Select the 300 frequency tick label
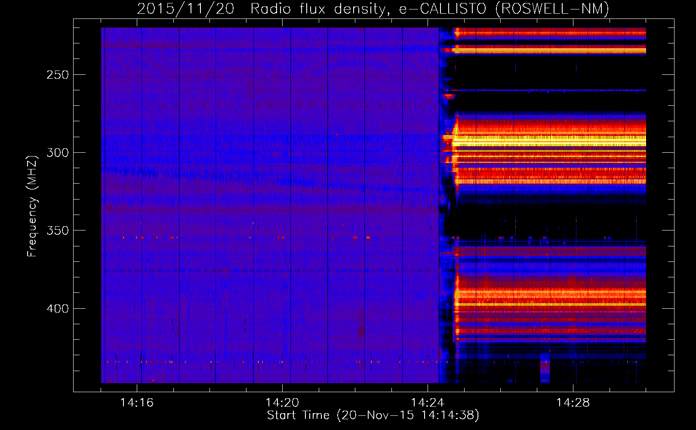696x430 pixels. tap(58, 153)
